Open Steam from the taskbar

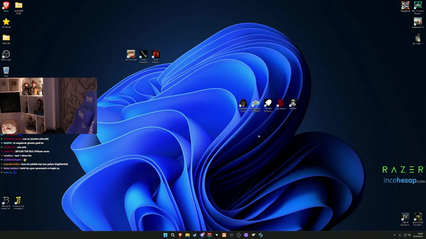[195, 235]
